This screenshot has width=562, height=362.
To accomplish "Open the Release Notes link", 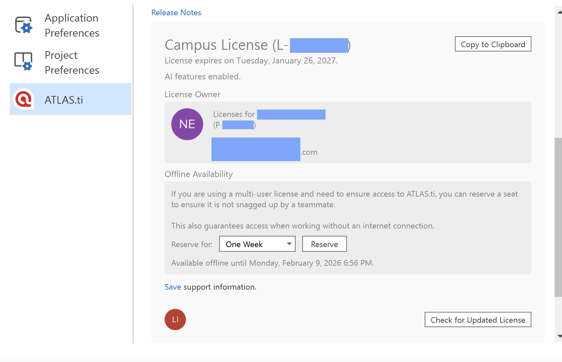I will [x=176, y=13].
